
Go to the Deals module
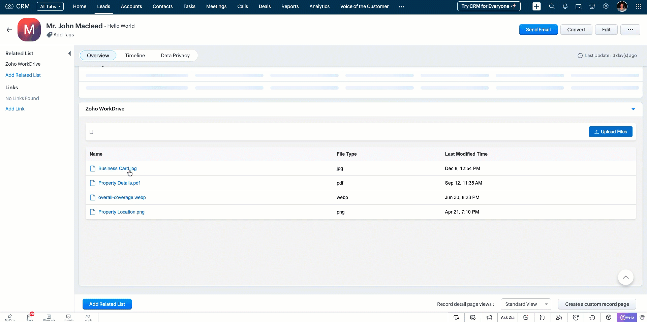coord(265,6)
